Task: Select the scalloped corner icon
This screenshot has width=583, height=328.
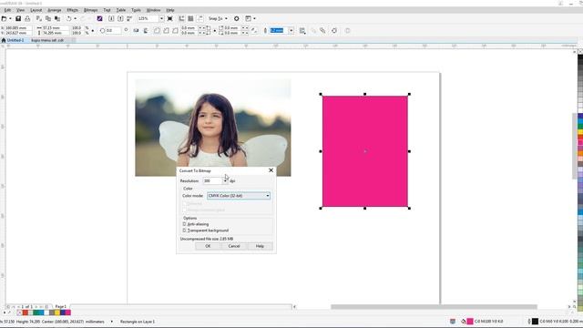Action: [166, 30]
